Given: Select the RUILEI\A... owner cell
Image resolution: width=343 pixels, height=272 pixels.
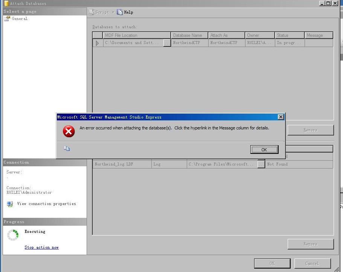Looking at the screenshot, I should (260, 43).
